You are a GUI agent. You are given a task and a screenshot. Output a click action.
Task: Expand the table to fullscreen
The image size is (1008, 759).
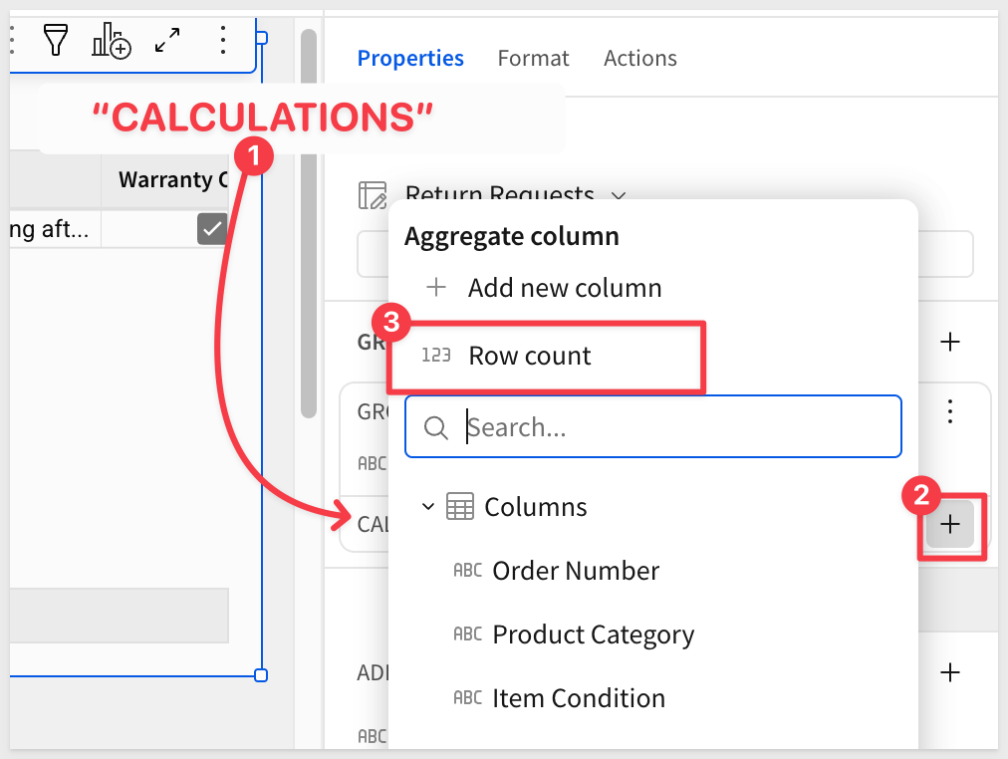(167, 41)
